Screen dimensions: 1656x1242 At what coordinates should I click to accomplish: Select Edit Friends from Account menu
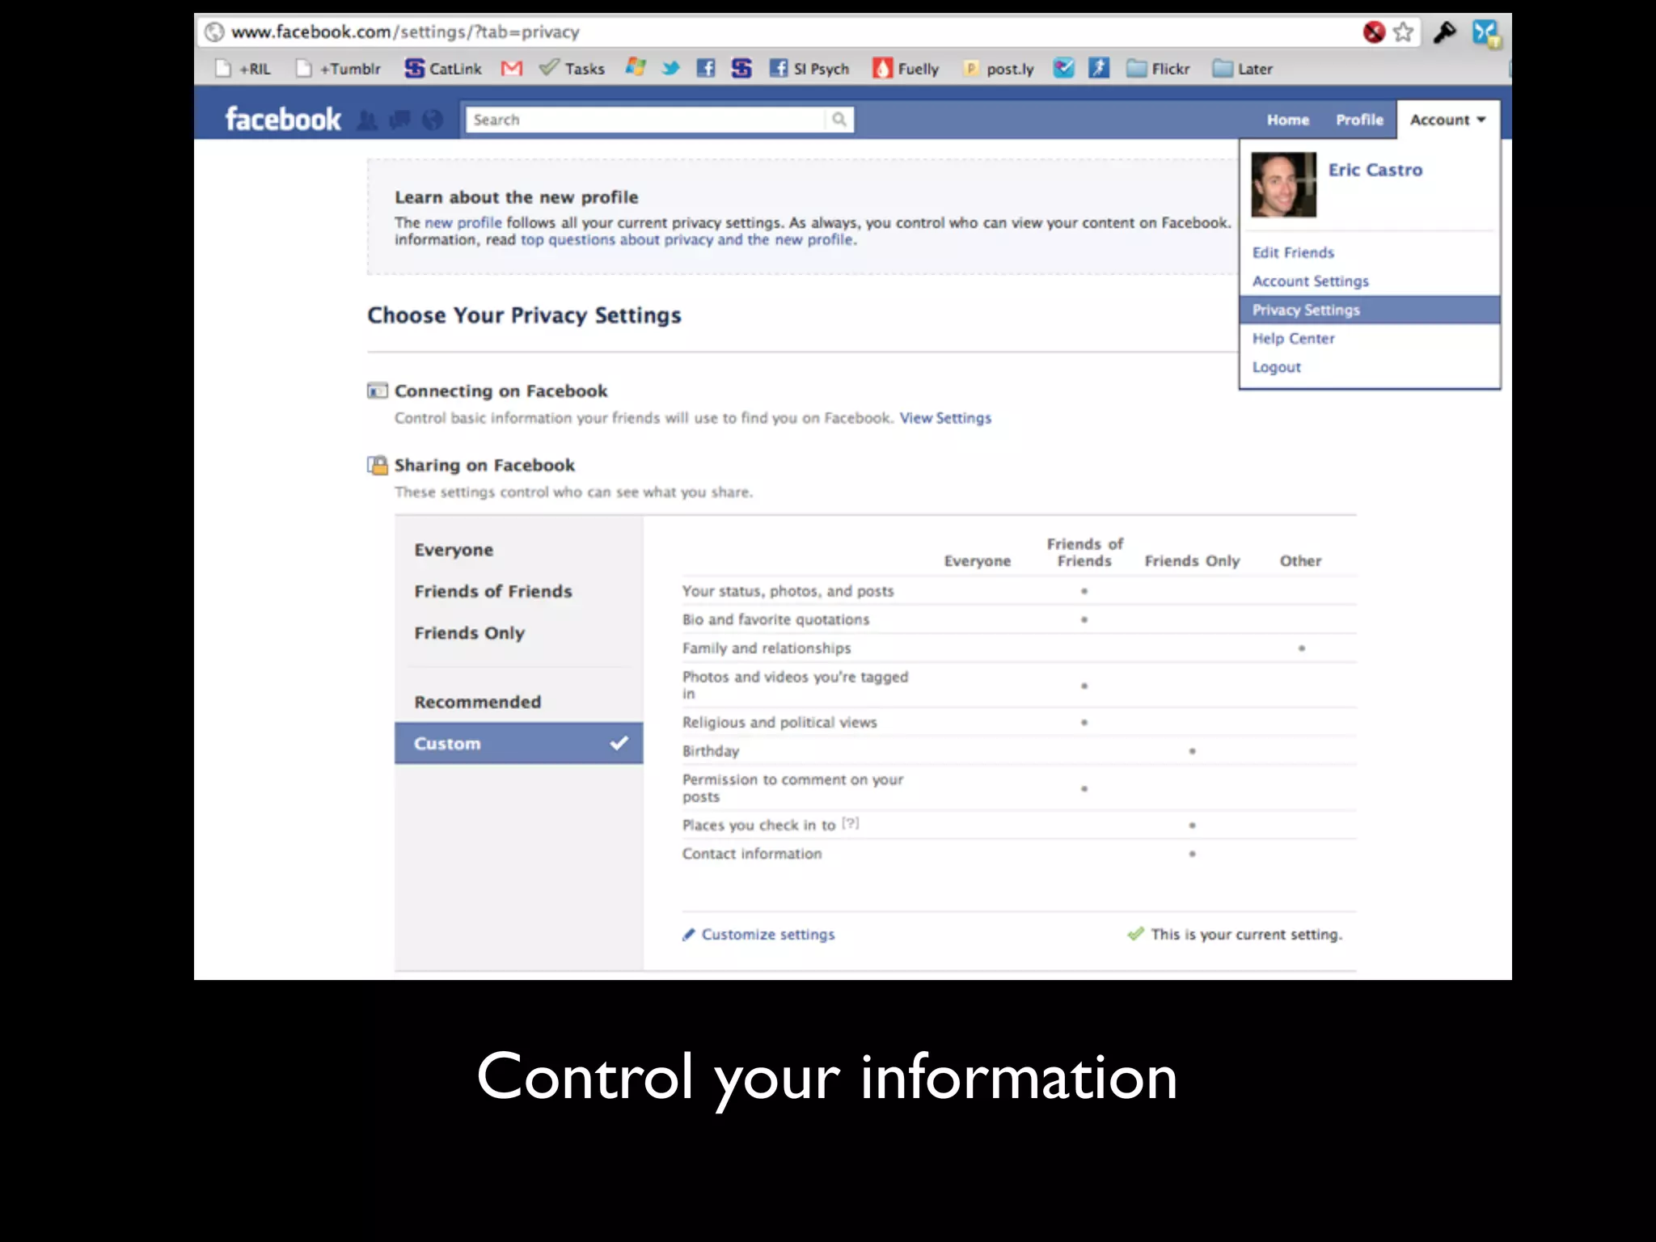click(1369, 252)
